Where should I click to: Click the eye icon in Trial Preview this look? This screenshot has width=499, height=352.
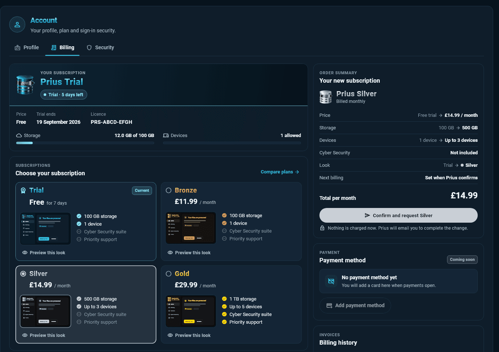tap(25, 253)
